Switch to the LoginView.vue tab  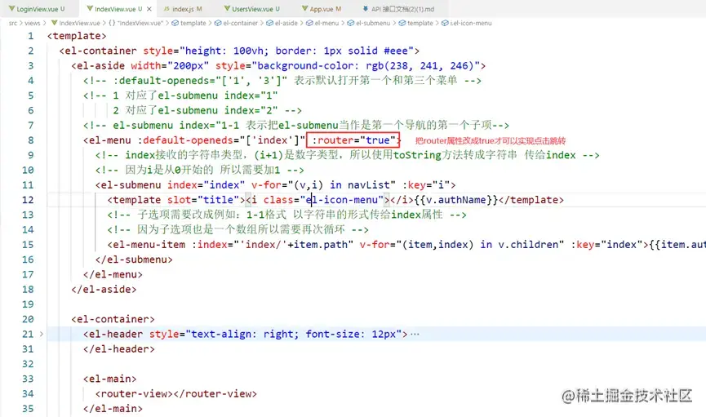click(x=37, y=8)
